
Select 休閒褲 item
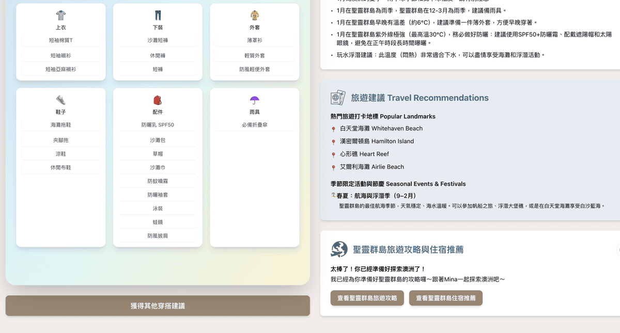[x=158, y=55]
